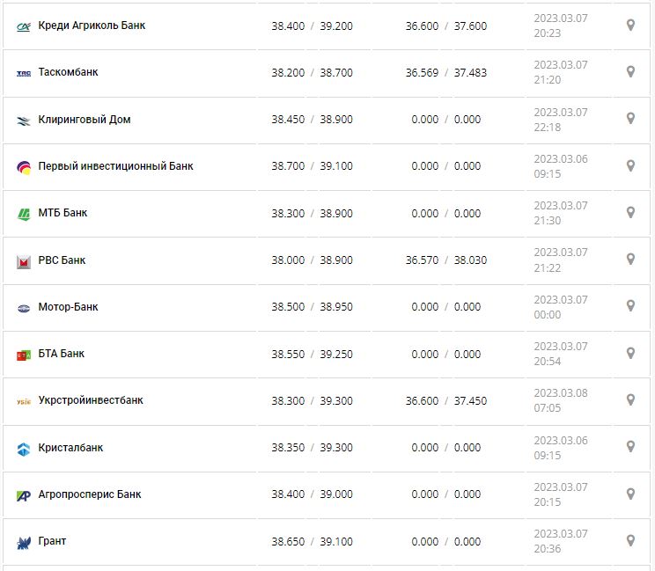This screenshot has width=655, height=571.
Task: Click the location pin for Клиринговый Дом
Action: [x=630, y=119]
